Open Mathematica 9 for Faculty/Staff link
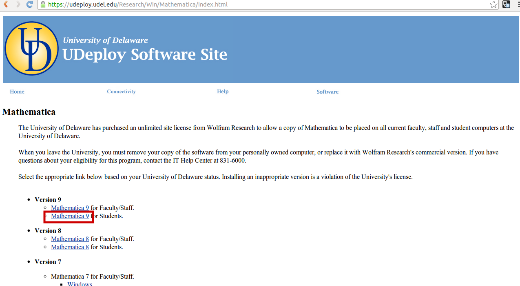The height and width of the screenshot is (286, 520). 70,208
